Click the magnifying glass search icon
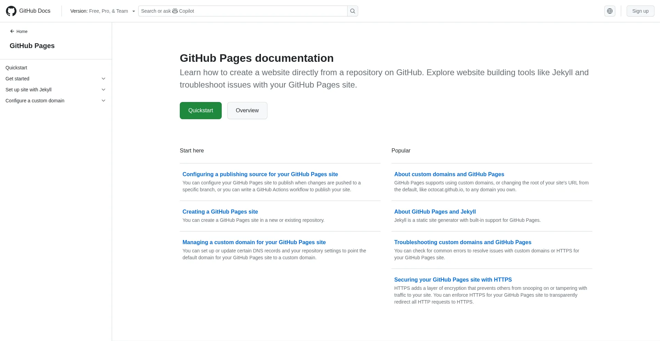 point(352,11)
